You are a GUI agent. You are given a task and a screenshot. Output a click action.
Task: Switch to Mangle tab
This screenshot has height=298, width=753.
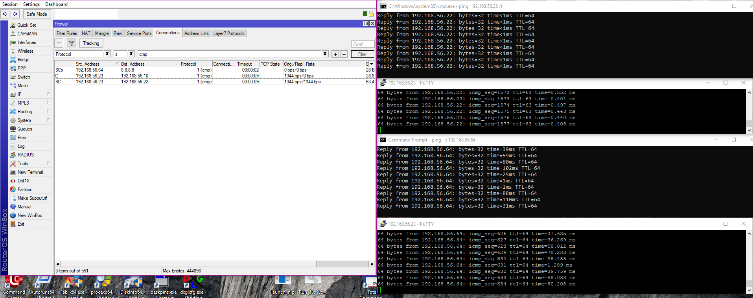[x=102, y=33]
